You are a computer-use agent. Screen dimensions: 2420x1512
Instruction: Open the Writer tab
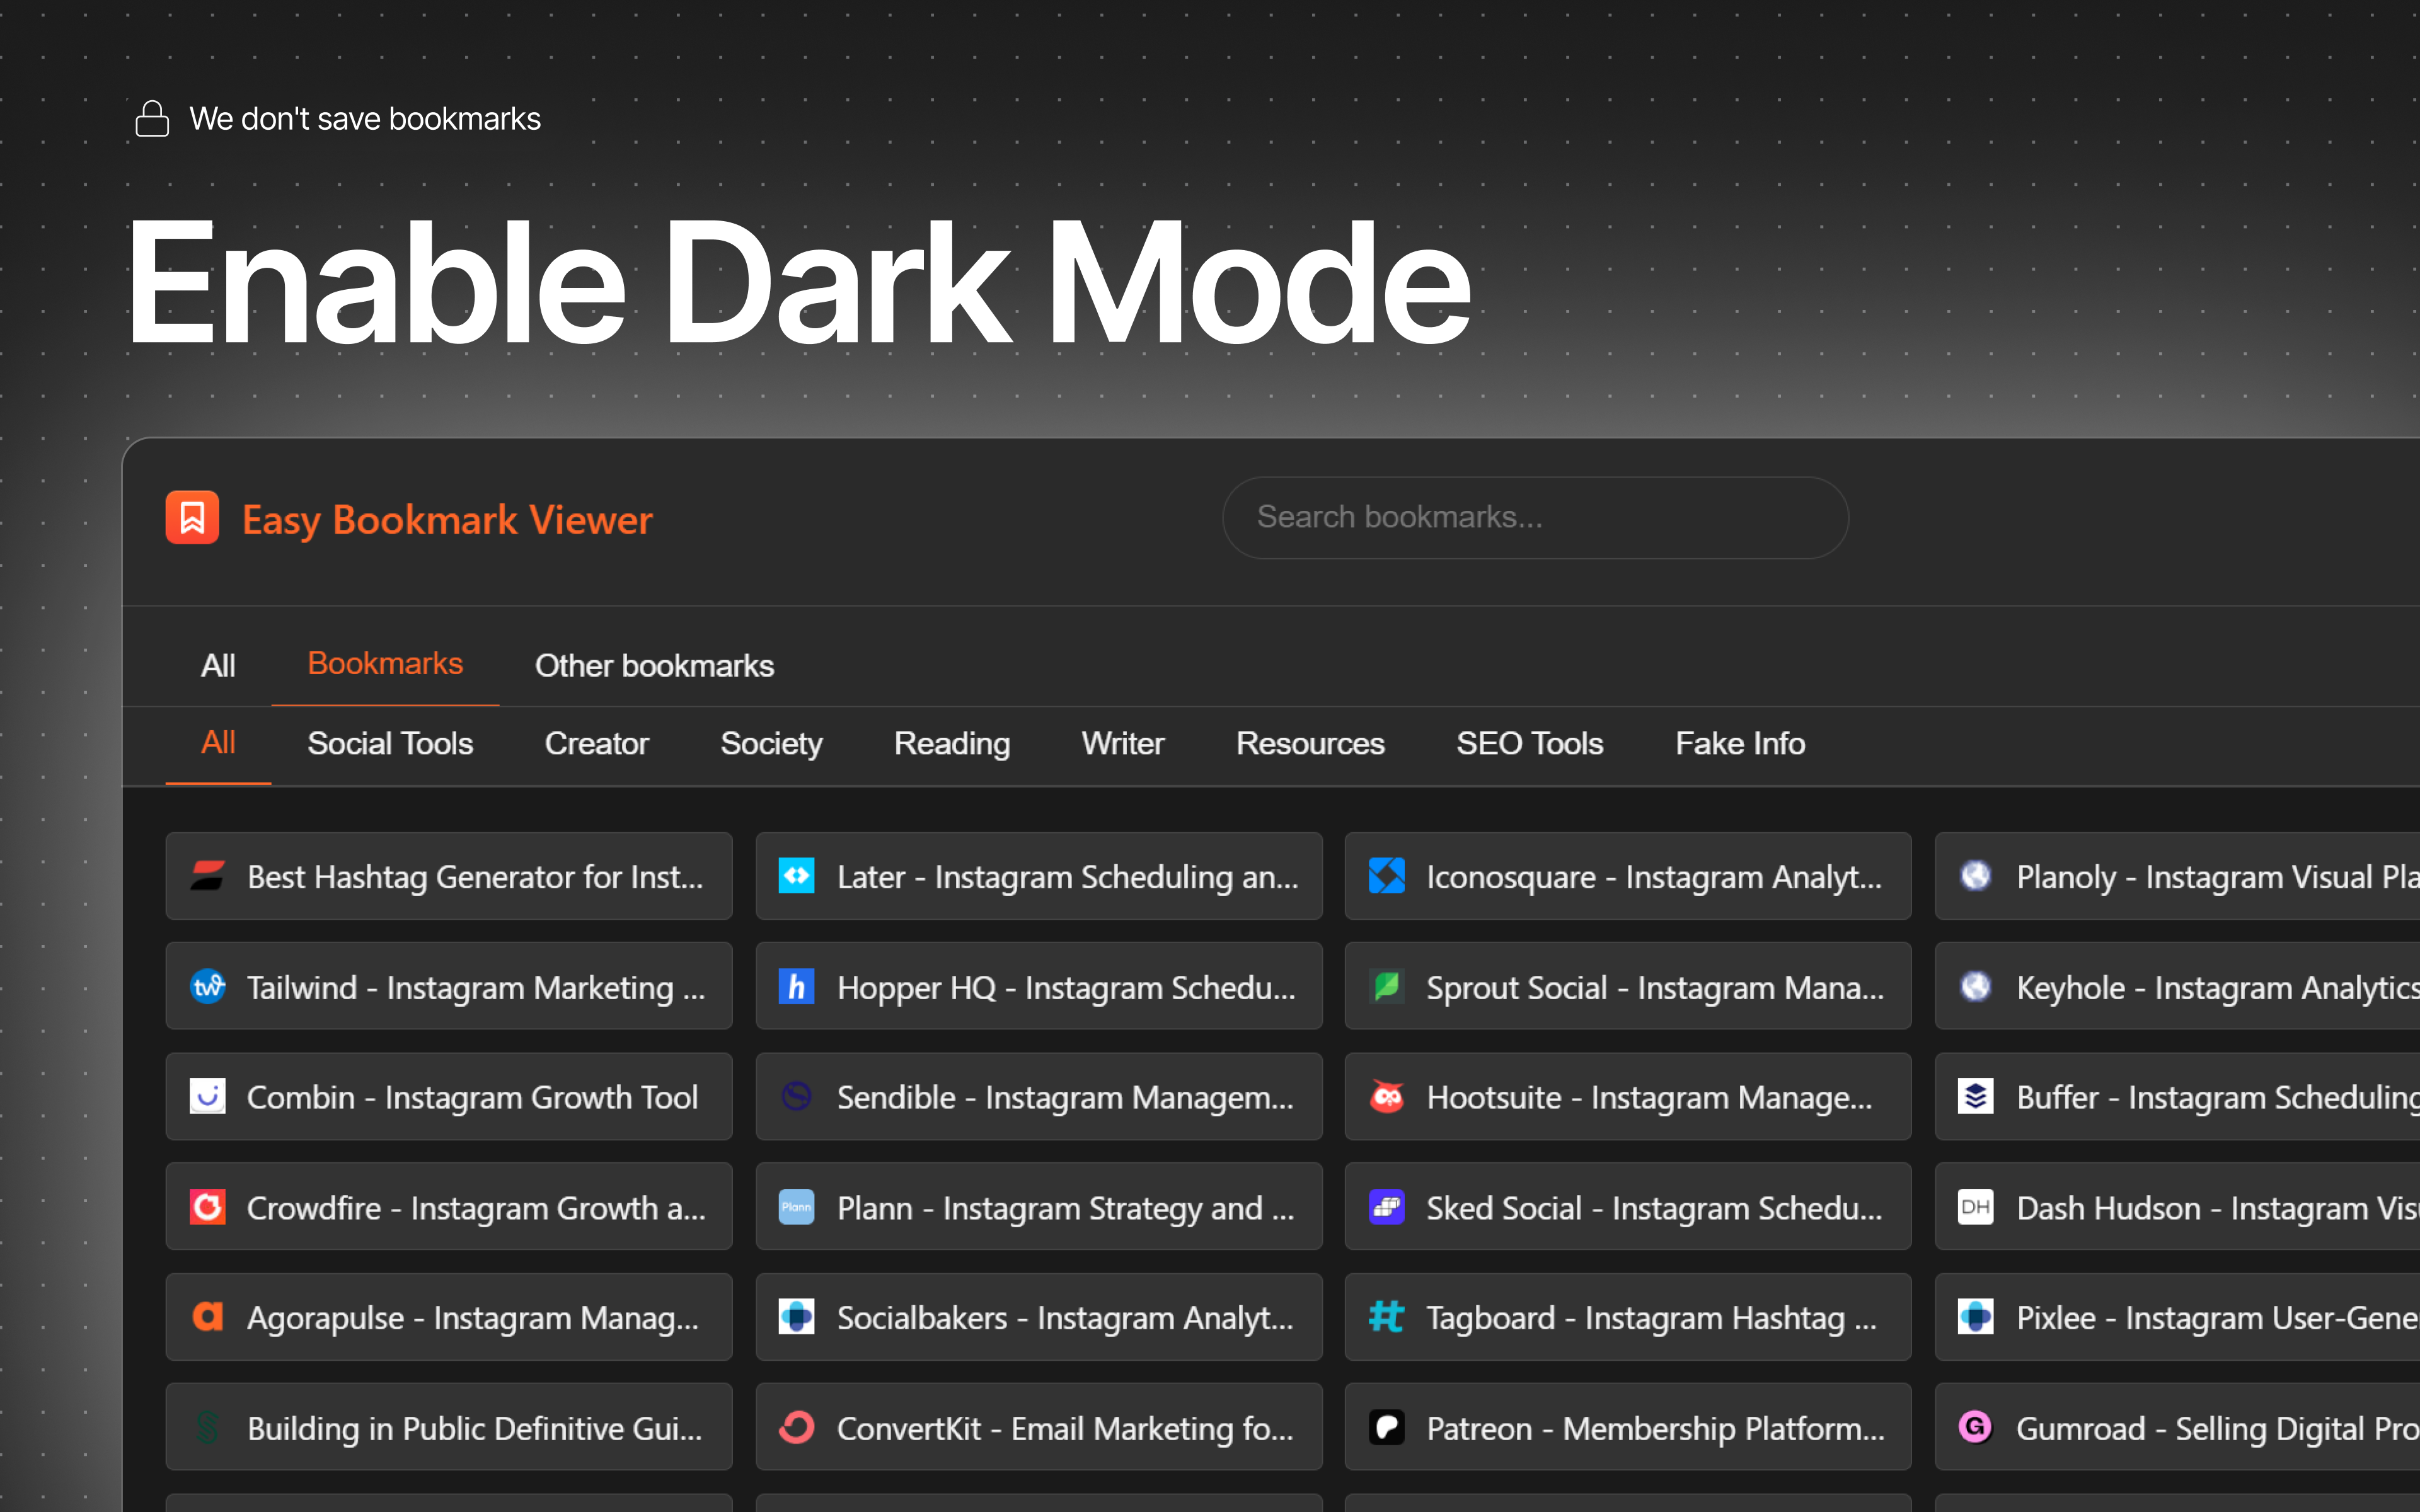pos(1123,743)
